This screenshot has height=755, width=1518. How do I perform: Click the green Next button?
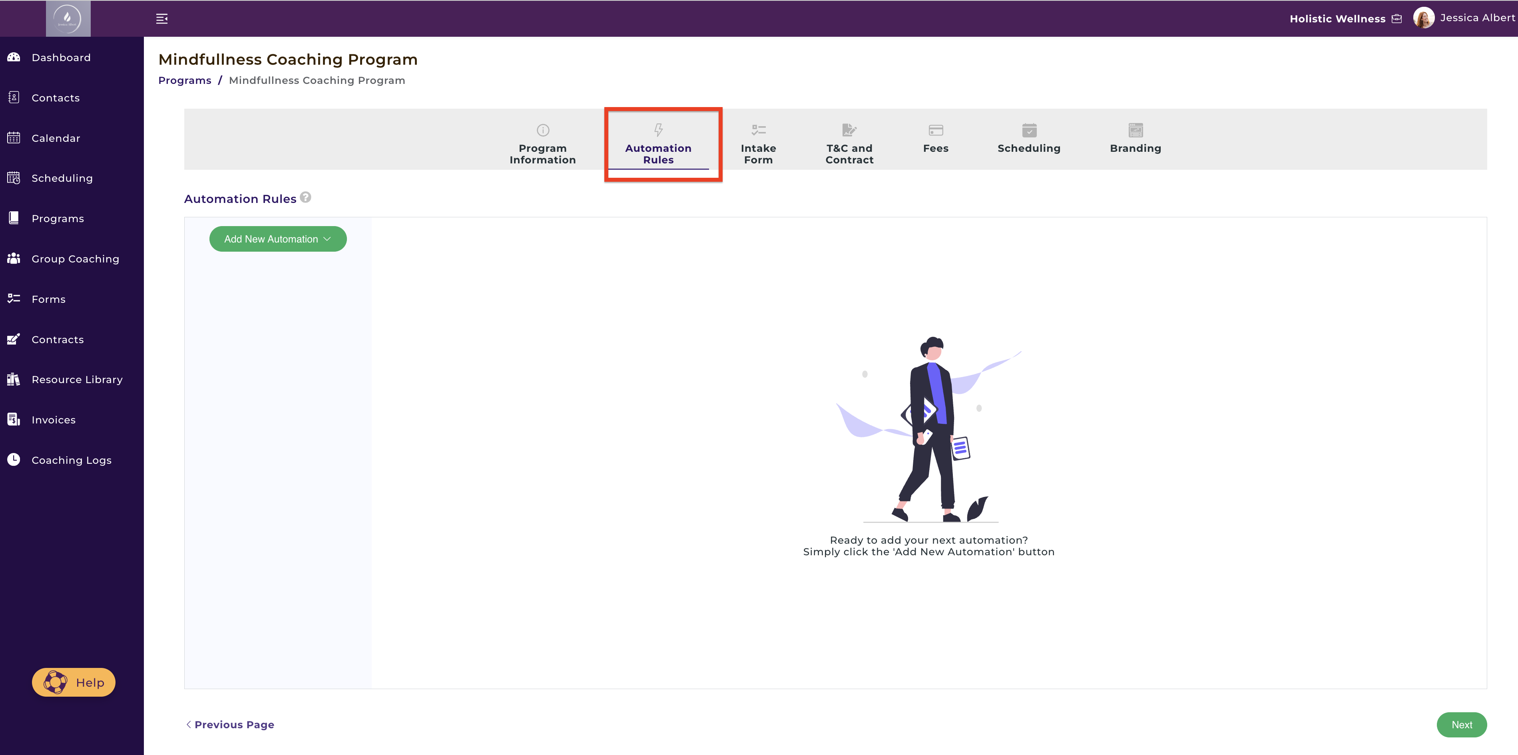pos(1461,724)
